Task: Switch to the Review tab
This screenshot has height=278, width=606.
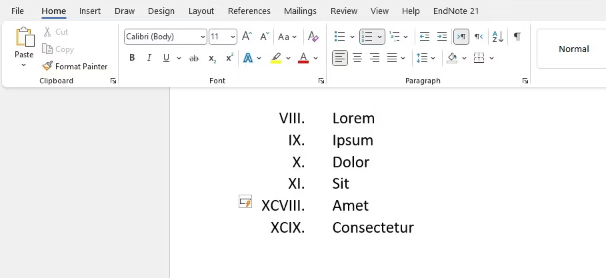Action: click(x=343, y=11)
